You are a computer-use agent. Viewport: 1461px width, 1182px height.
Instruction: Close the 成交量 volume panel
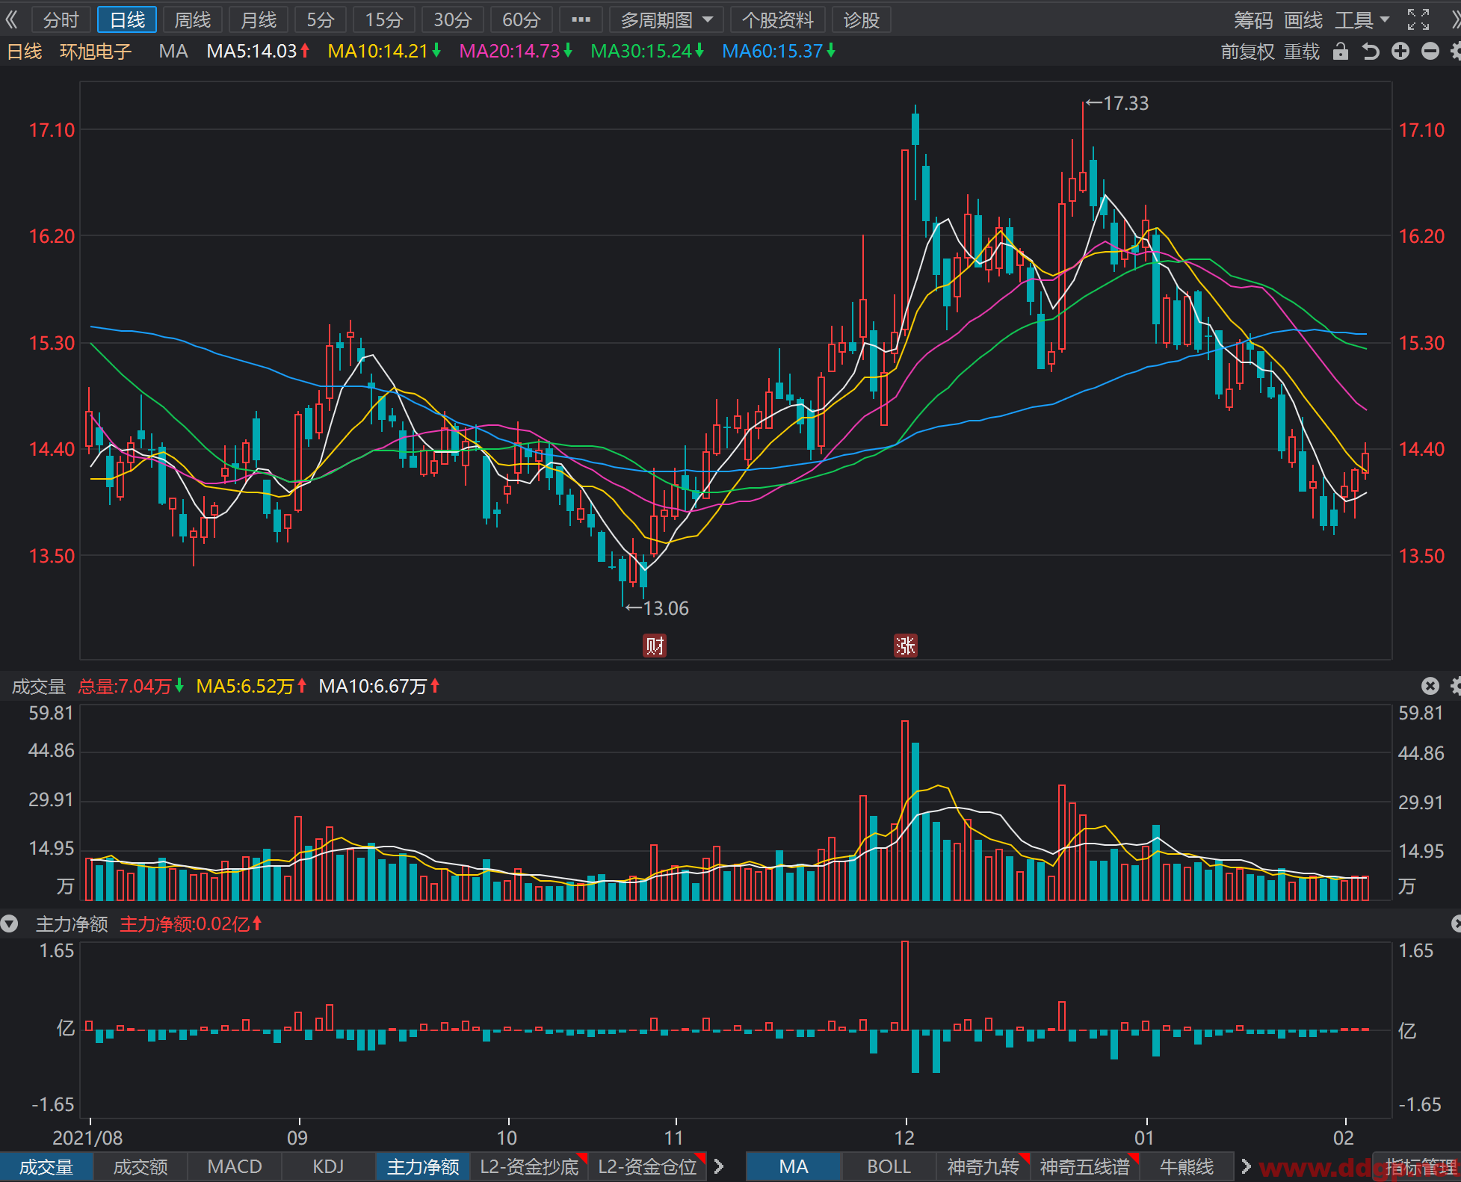(x=1430, y=686)
